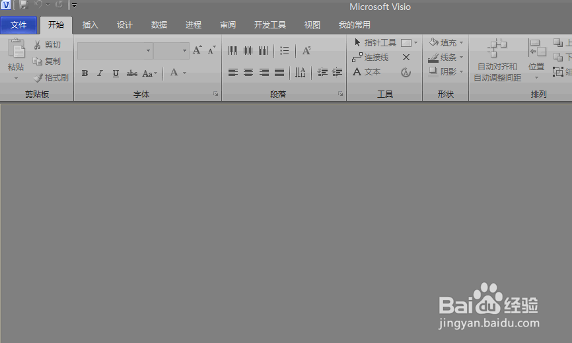Click the Save icon in quick access toolbar
The width and height of the screenshot is (572, 343).
coord(24,5)
